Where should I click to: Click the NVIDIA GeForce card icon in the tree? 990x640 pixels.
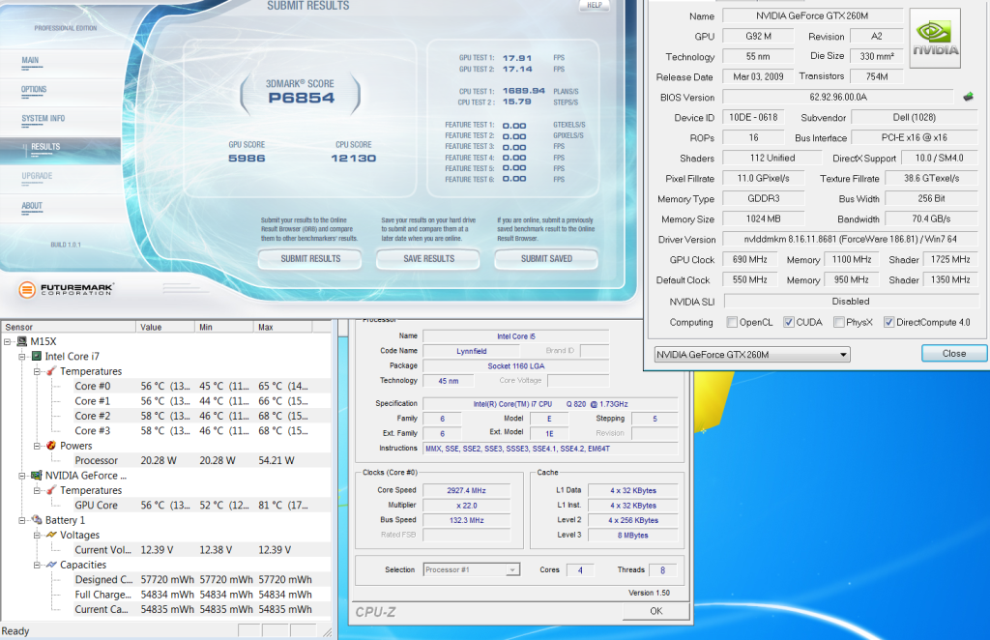37,476
